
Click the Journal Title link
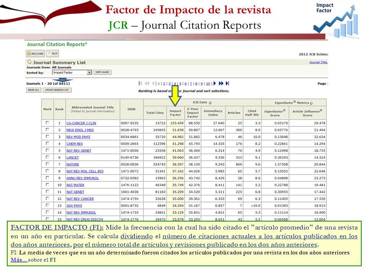click(x=318, y=62)
